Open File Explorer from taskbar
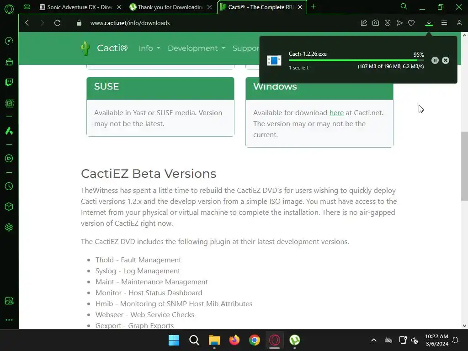Screen dimensions: 468x351 (214, 340)
